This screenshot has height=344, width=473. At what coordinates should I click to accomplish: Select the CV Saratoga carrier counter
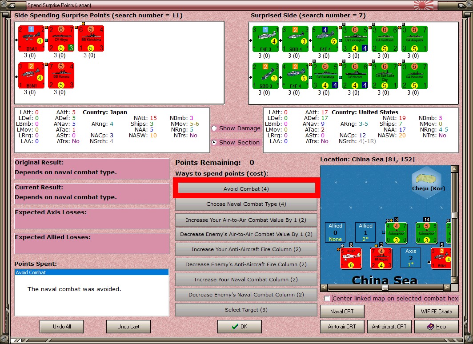325,76
